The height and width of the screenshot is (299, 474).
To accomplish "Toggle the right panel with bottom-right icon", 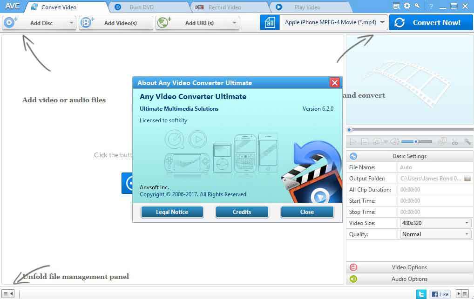I will 462,293.
